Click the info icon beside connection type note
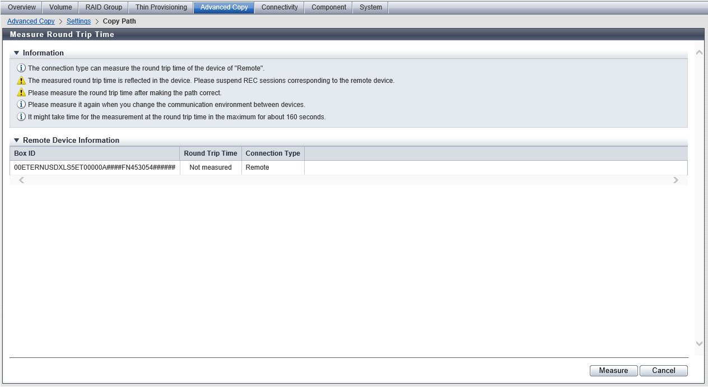This screenshot has height=387, width=708. click(x=21, y=68)
